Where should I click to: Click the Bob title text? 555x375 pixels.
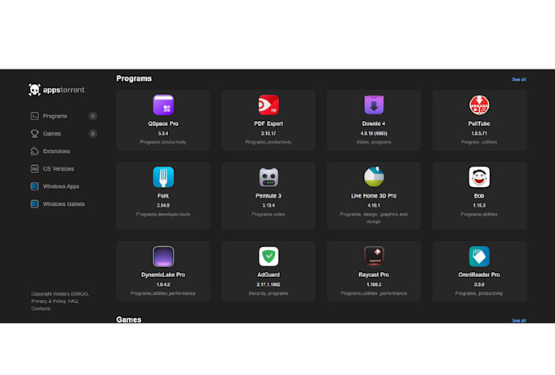coord(479,195)
